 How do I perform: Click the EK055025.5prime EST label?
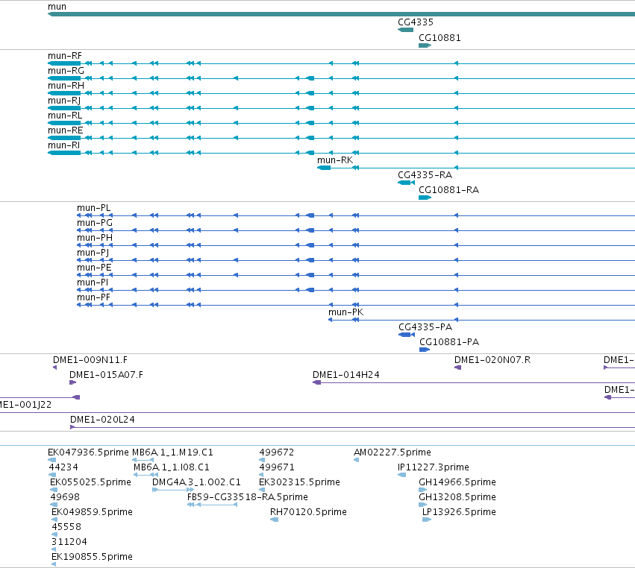91,482
